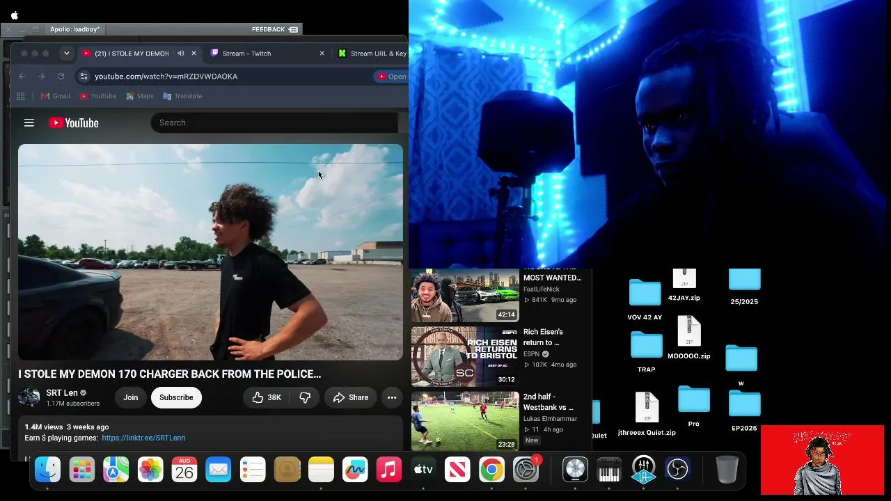Image resolution: width=891 pixels, height=501 pixels.
Task: Like the video with 38K likes
Action: [266, 397]
